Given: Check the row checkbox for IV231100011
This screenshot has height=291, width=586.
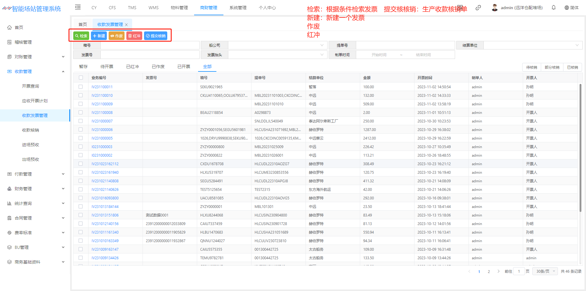Looking at the screenshot, I should (81, 87).
